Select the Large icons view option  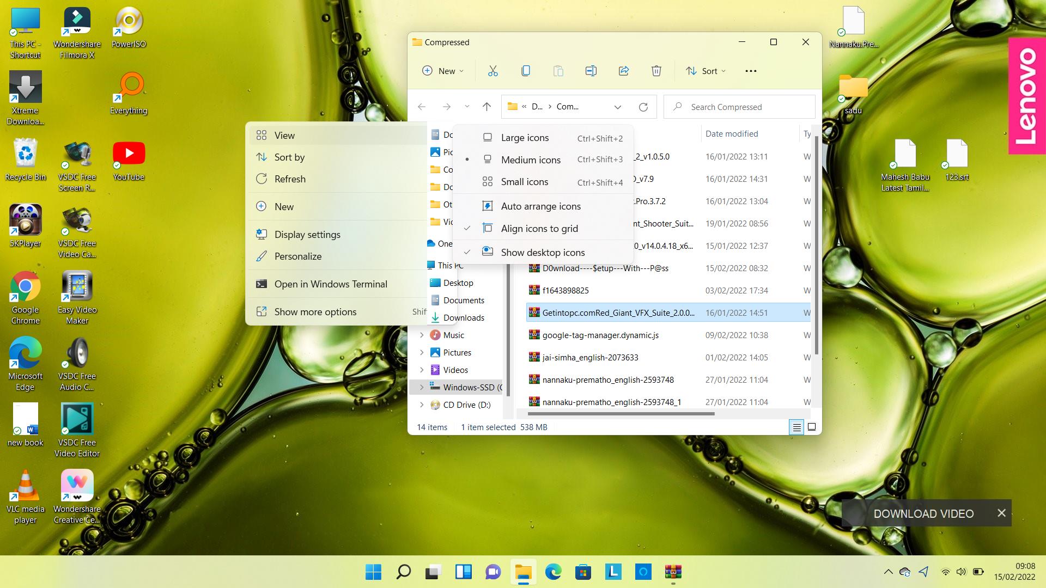click(x=525, y=138)
